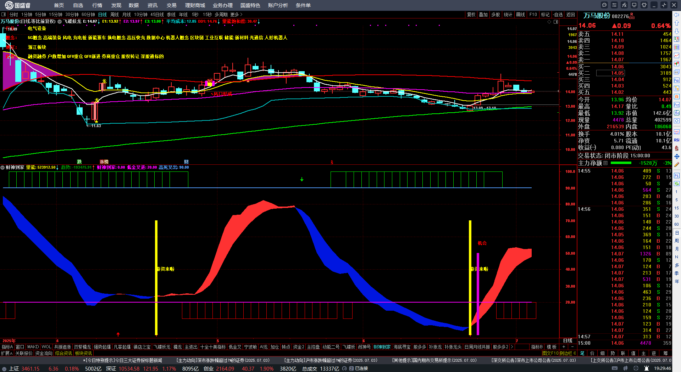Viewport: 681px width, 372px height.
Task: Toggle the diamond marker icon above price axis
Action: [x=549, y=22]
